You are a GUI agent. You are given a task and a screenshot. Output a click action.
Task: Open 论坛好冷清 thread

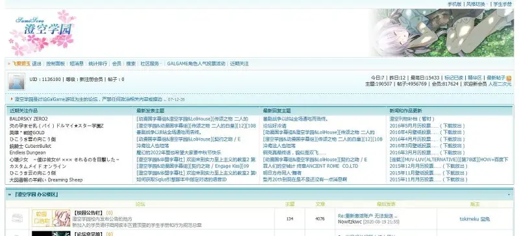274,125
